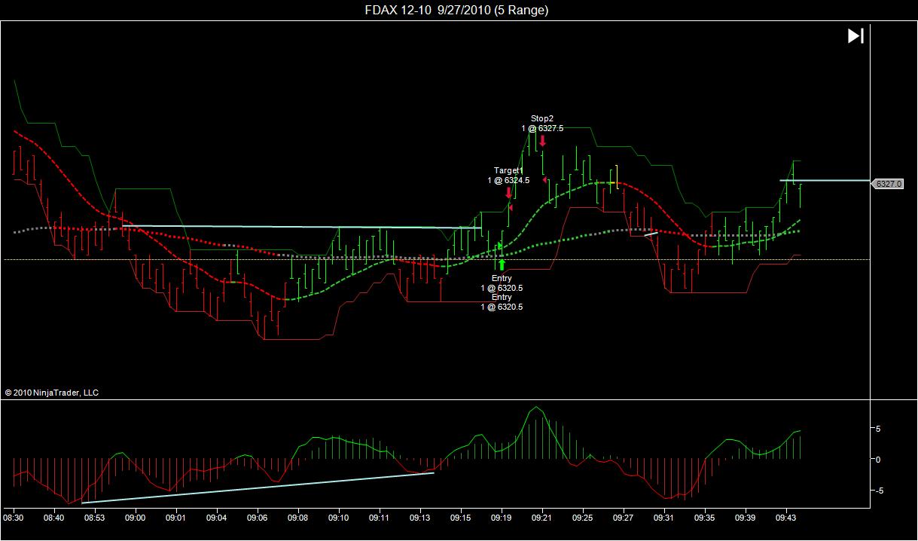The width and height of the screenshot is (918, 541).
Task: Click the 09:31 time axis label
Action: [x=663, y=518]
